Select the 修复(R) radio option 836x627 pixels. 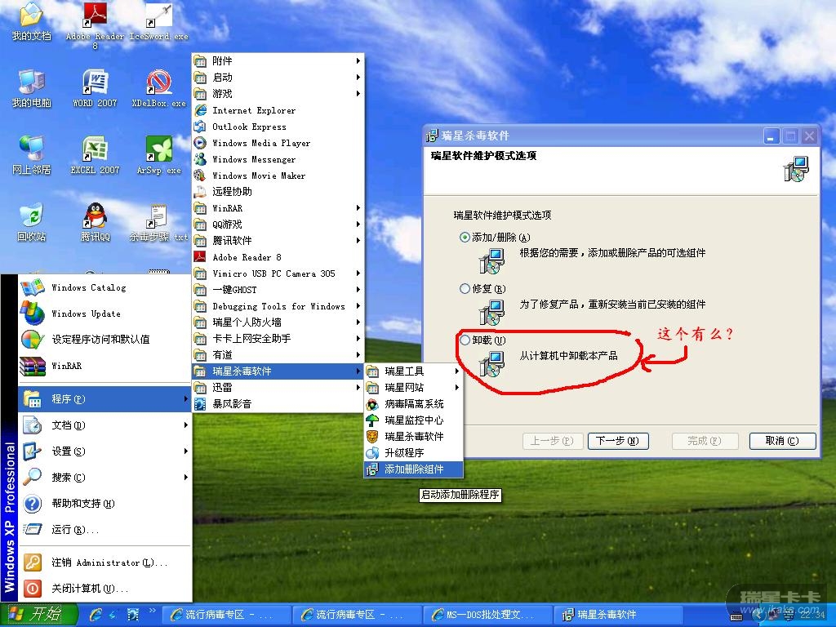click(x=465, y=288)
